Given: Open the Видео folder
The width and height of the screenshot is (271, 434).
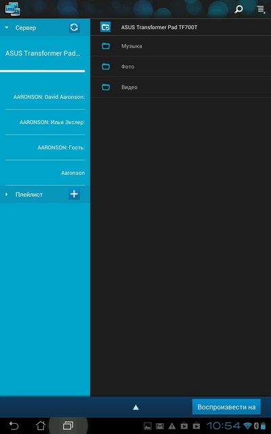Looking at the screenshot, I should 181,87.
